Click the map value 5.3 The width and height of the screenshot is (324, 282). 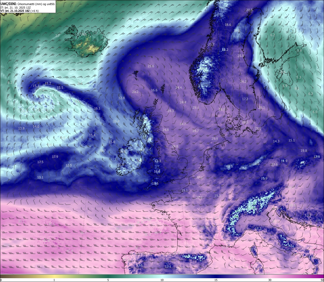coord(299,77)
